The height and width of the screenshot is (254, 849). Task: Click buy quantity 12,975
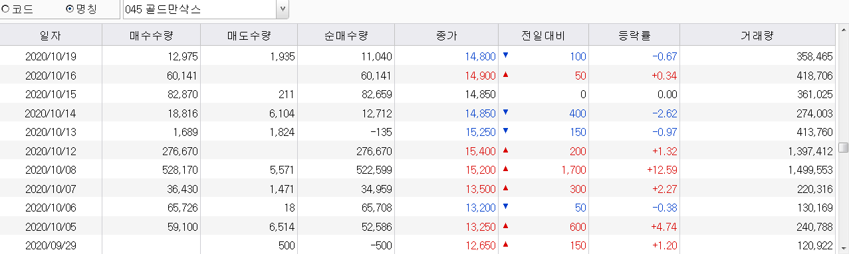183,57
